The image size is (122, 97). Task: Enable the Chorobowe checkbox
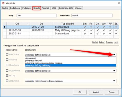tap(7, 65)
